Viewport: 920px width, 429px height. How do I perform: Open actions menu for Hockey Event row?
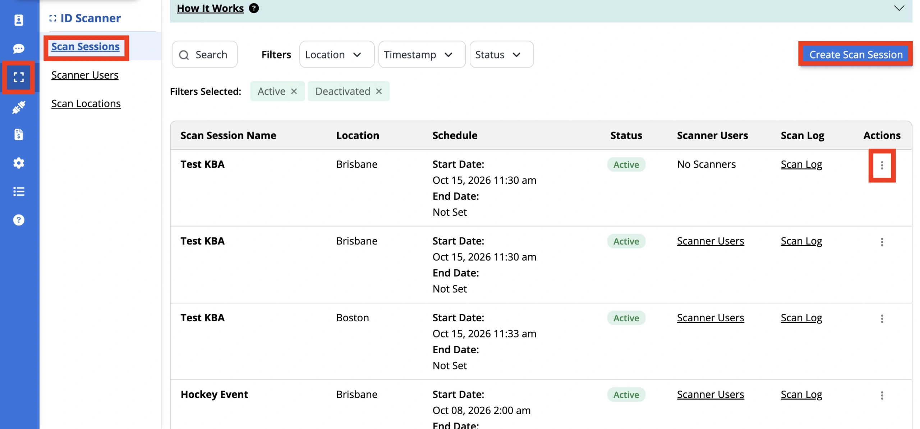[882, 395]
